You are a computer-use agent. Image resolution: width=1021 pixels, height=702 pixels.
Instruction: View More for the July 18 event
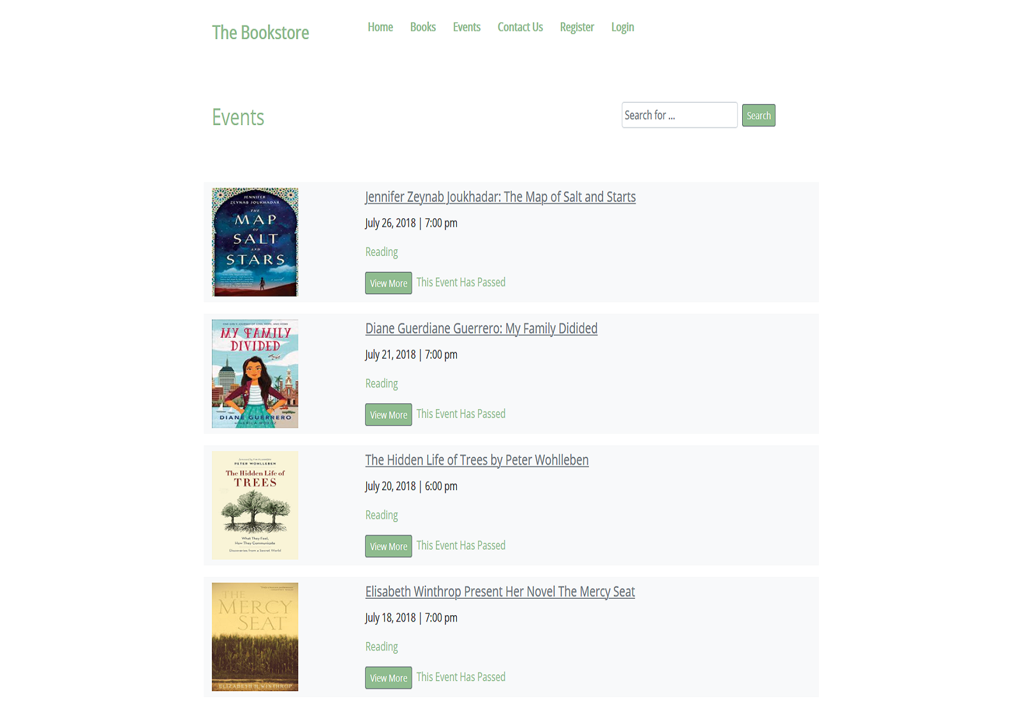tap(389, 678)
